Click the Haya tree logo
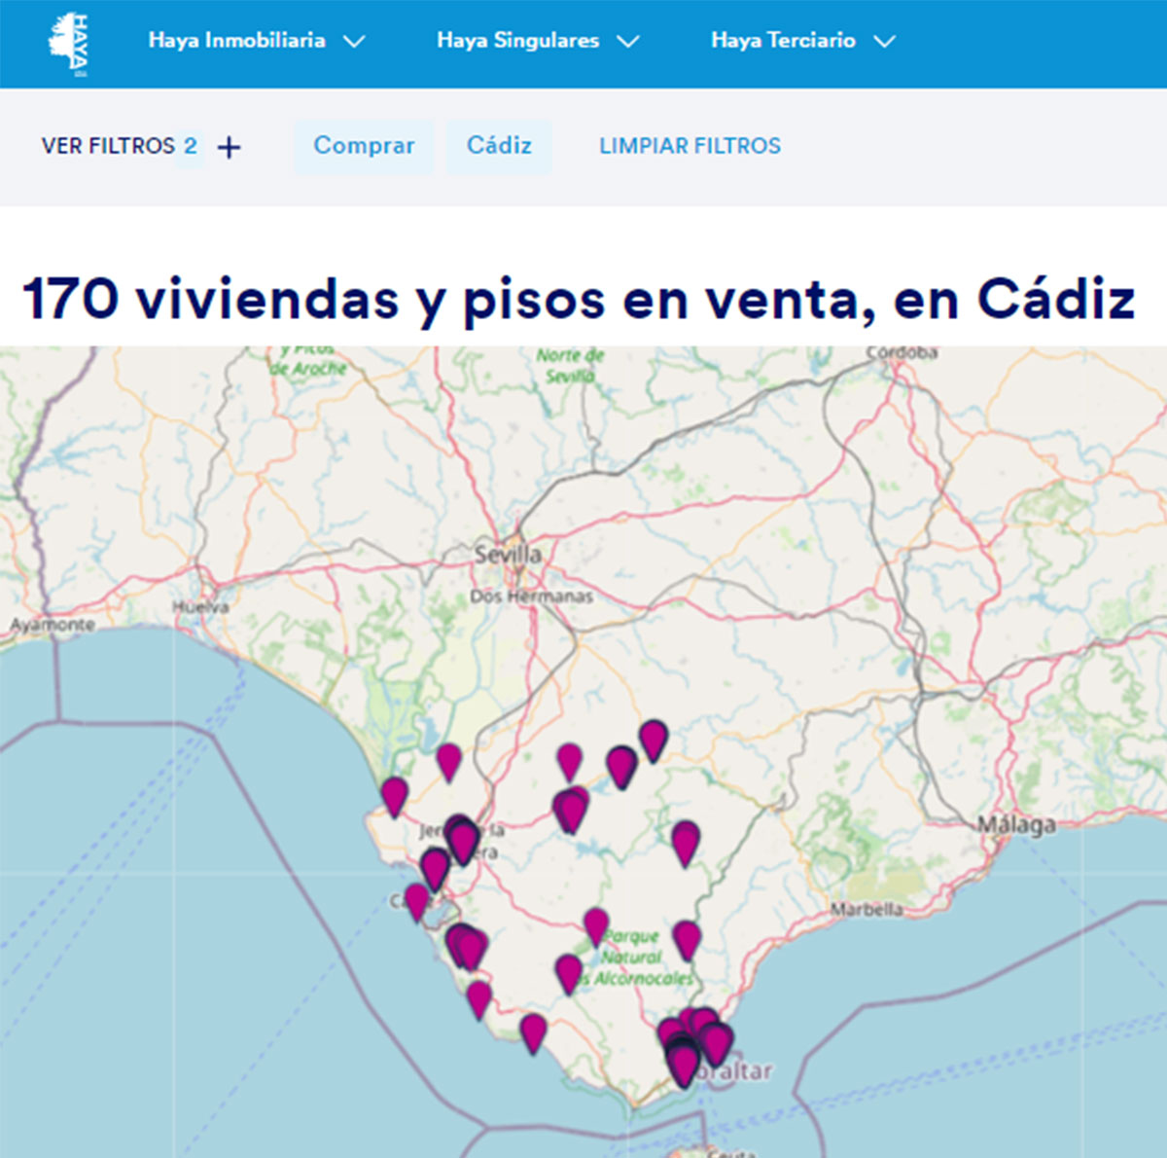 point(68,44)
